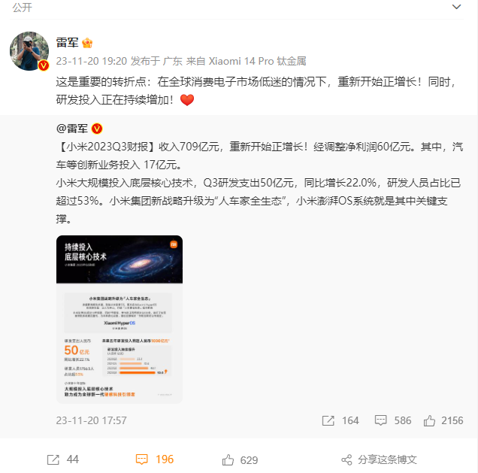Open the Xiaomi 14 Pro 钛金属 source link
Image resolution: width=478 pixels, height=473 pixels.
click(257, 61)
